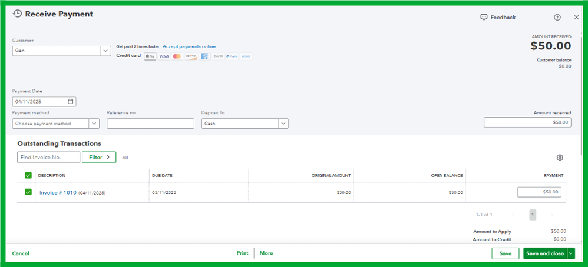Uncheck the Invoice # 1010 checkbox
Screen dimensions: 588x267
point(28,192)
